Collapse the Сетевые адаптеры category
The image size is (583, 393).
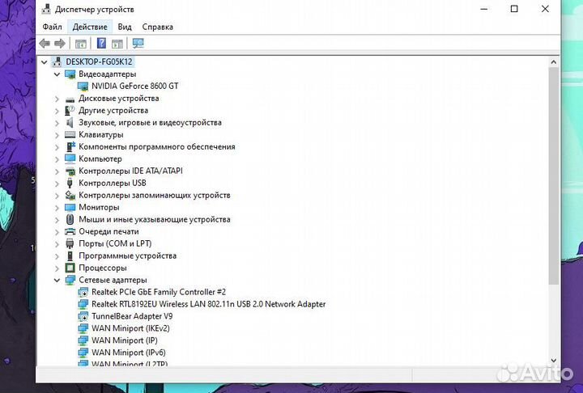point(57,281)
